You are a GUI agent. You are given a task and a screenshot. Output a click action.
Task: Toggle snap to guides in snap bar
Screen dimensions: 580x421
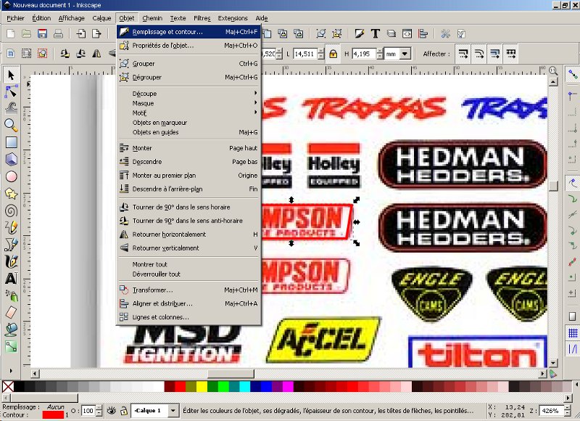(x=573, y=348)
